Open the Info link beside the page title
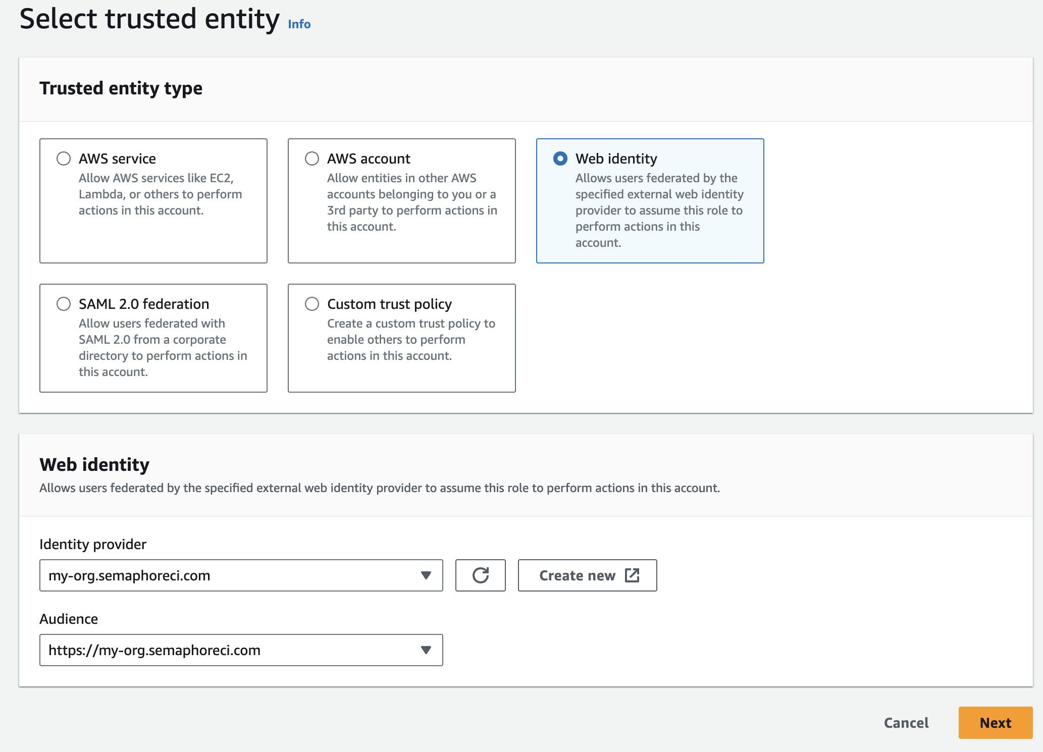 (299, 24)
